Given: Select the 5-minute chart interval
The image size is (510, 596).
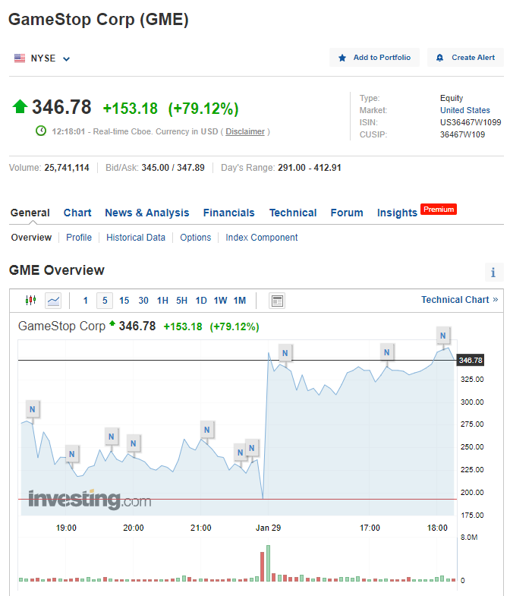Looking at the screenshot, I should coord(105,301).
